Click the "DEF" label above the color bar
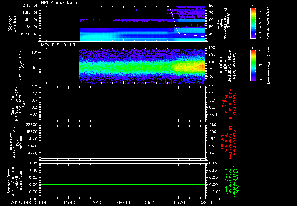 point(253,48)
